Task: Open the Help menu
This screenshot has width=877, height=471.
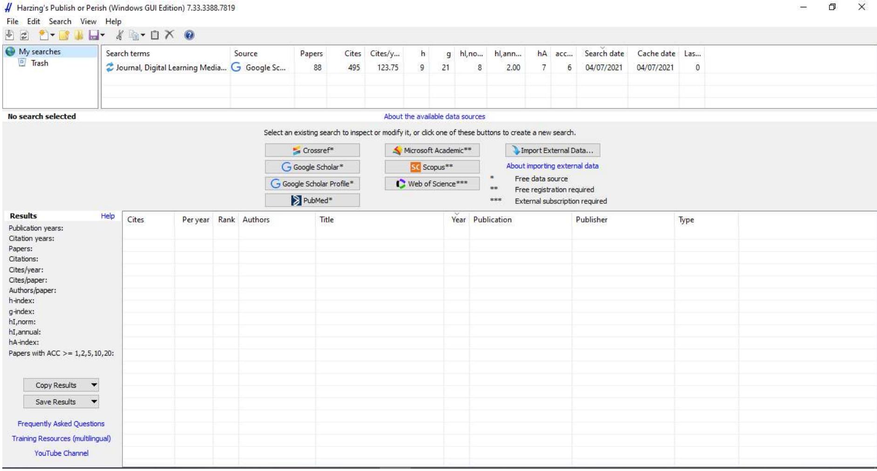Action: coord(113,21)
